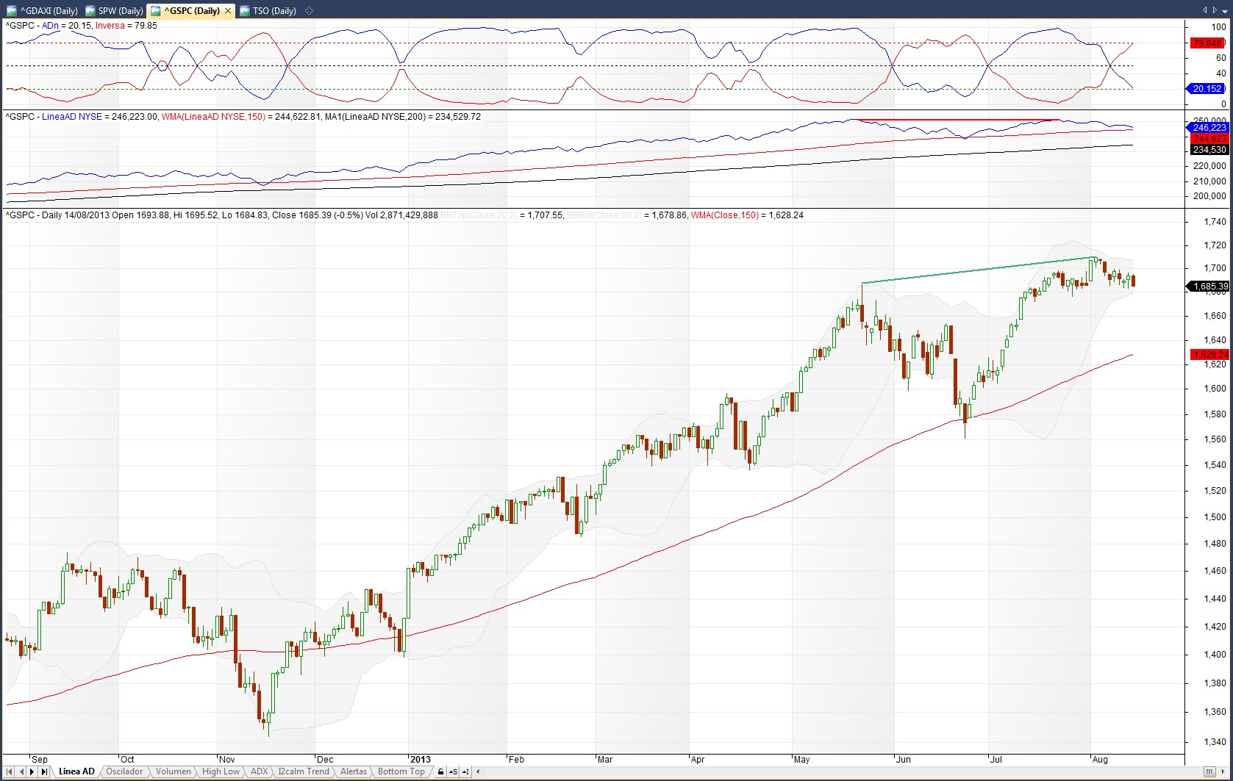Open the Bottom Top sheet tab

(401, 771)
